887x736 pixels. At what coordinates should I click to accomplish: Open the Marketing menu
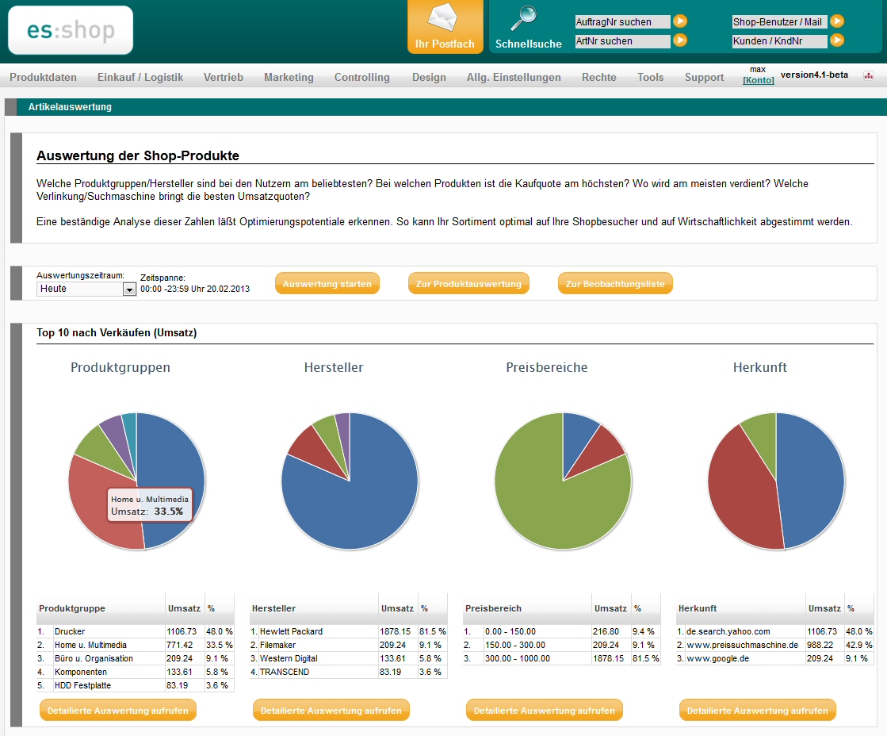(289, 77)
